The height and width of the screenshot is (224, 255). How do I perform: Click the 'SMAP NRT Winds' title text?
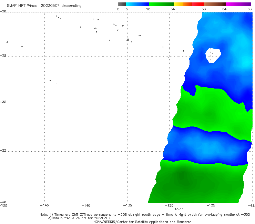coord(22,6)
